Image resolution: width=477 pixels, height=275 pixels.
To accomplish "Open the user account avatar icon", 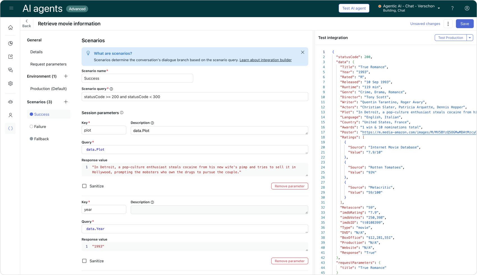I will pos(467,8).
